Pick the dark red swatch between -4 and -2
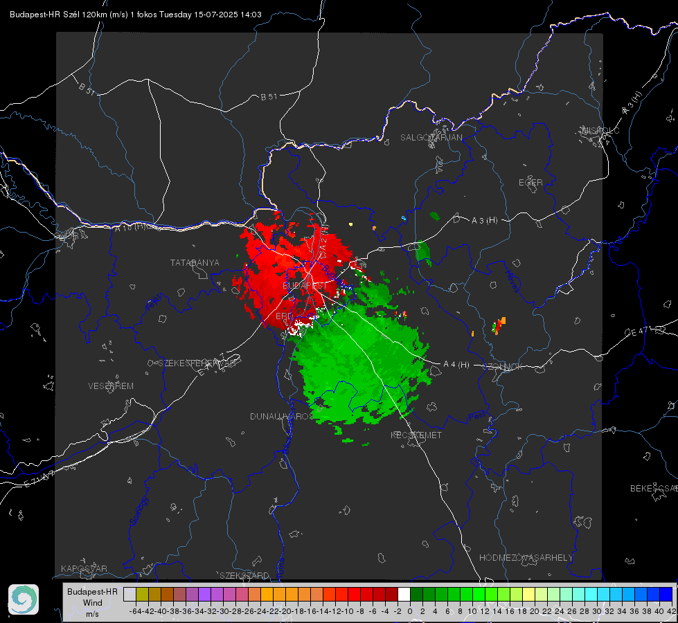 (391, 594)
